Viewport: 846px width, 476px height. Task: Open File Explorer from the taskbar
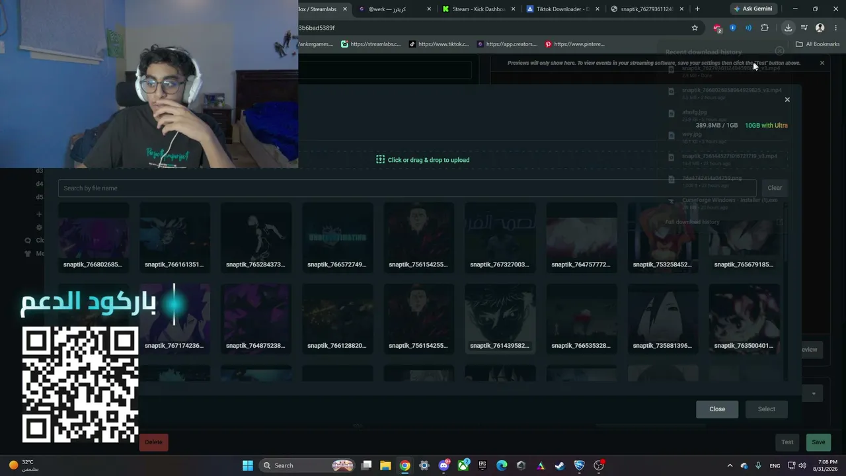tap(385, 465)
